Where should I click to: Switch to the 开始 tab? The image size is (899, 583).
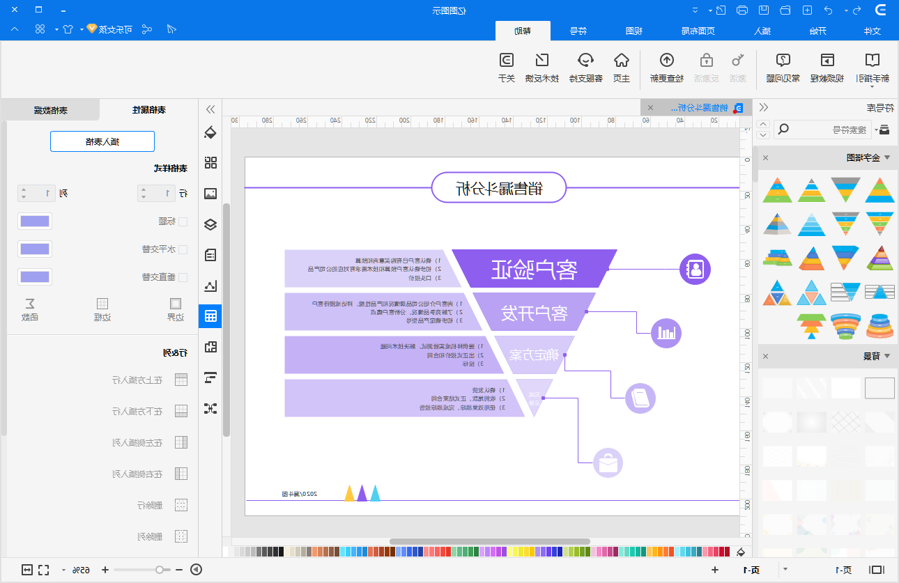click(817, 31)
